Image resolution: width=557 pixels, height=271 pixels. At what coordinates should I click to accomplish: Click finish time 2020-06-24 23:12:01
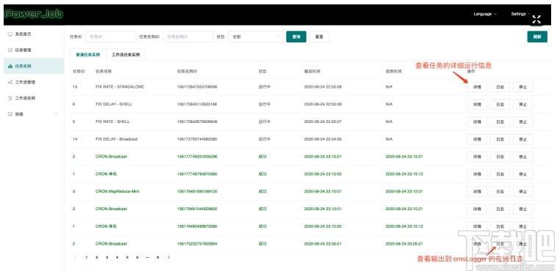pyautogui.click(x=404, y=191)
